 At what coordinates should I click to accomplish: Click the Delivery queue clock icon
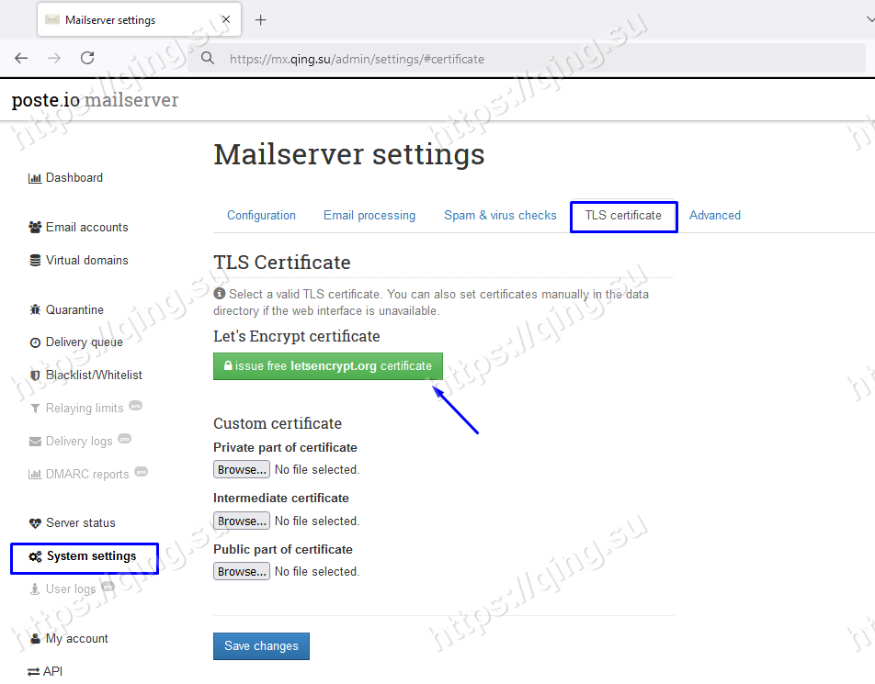(35, 342)
